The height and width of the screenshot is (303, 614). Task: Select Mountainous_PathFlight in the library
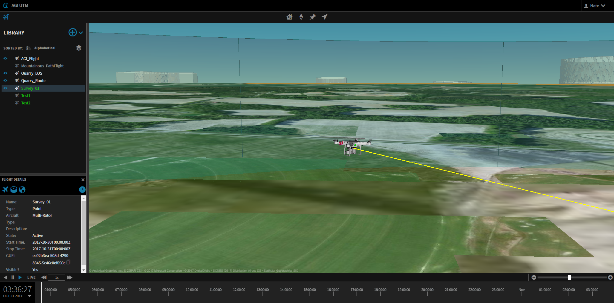click(x=42, y=66)
